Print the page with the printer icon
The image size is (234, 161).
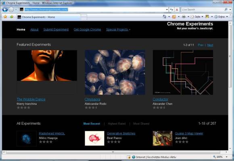(x=184, y=17)
